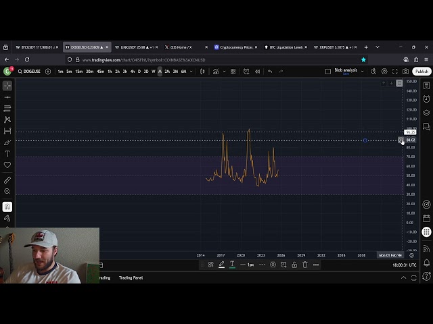Open the Watchlist panel icon
The height and width of the screenshot is (324, 433).
pyautogui.click(x=426, y=86)
